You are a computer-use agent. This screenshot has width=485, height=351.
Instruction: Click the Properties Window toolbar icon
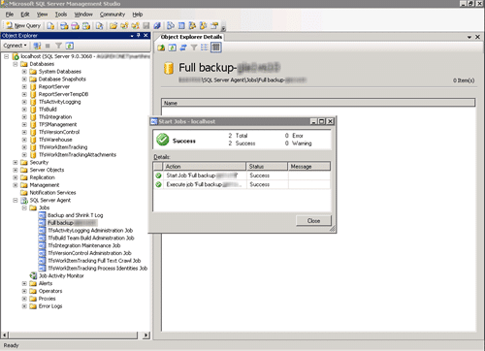click(x=213, y=26)
